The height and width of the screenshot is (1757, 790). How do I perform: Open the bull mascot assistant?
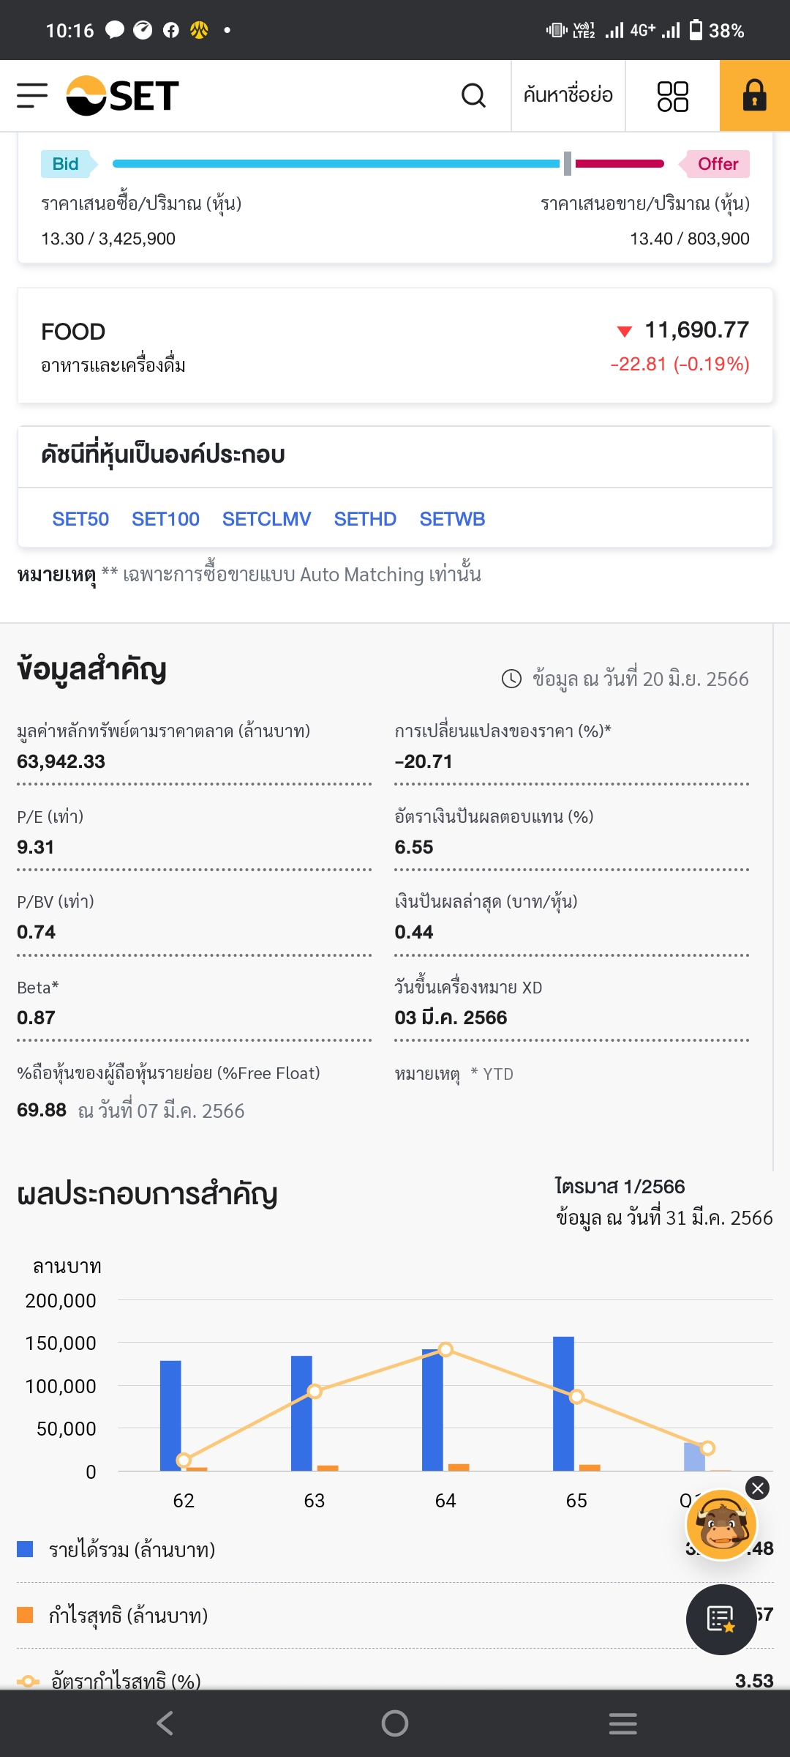721,1524
